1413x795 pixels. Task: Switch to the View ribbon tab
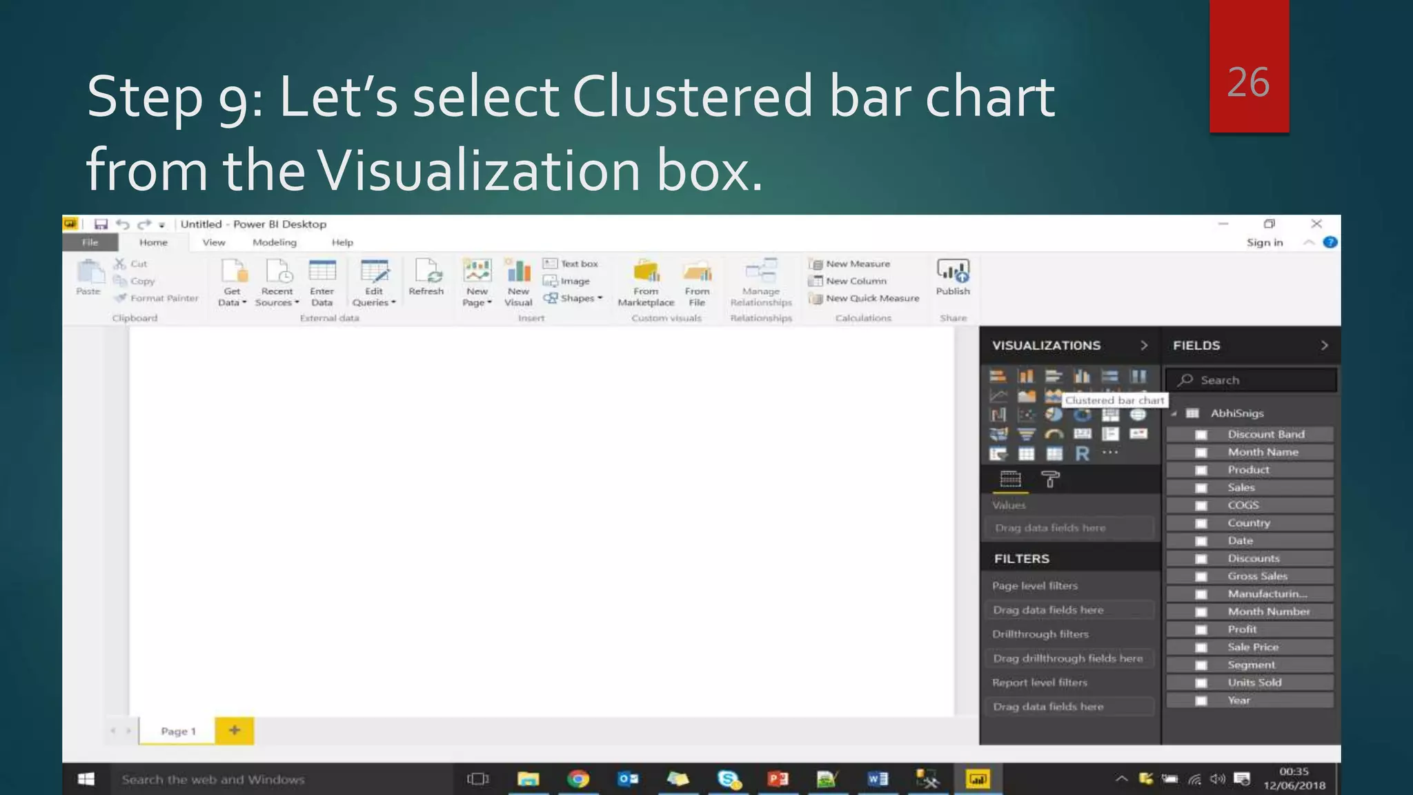point(214,242)
